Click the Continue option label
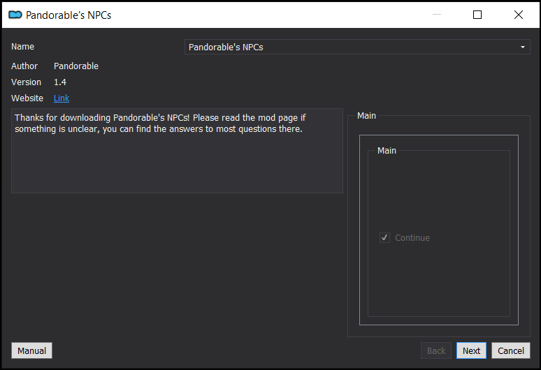The image size is (541, 370). tap(412, 238)
